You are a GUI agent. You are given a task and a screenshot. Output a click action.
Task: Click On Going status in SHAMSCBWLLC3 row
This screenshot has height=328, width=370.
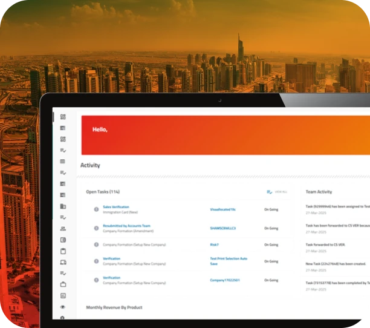click(271, 228)
